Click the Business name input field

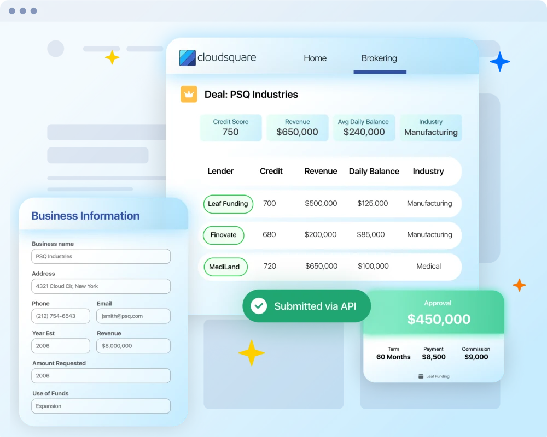(x=101, y=256)
